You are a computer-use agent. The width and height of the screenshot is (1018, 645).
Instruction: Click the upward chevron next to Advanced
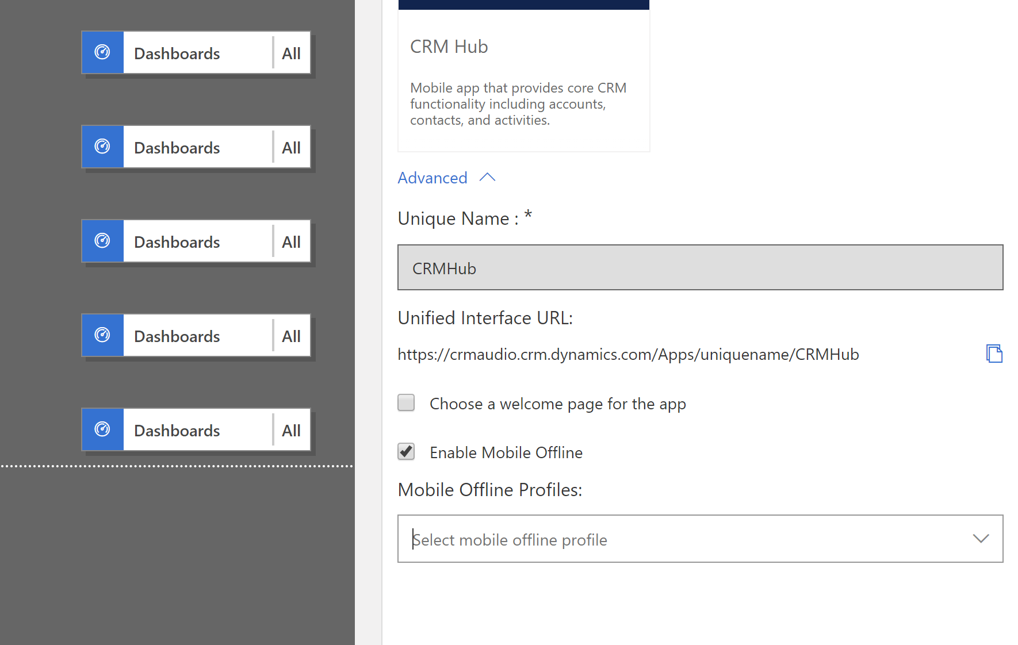(x=487, y=177)
